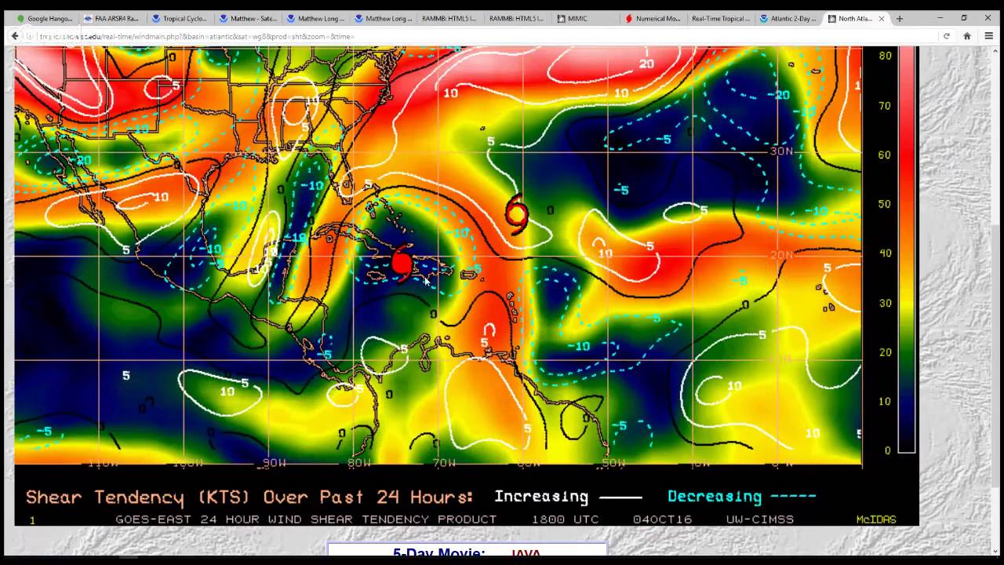The height and width of the screenshot is (565, 1004).
Task: Click the 1800 UTC time stamp
Action: pos(565,519)
